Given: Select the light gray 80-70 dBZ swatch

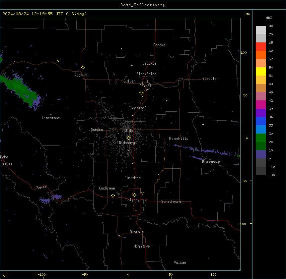Looking at the screenshot, I should tap(261, 30).
